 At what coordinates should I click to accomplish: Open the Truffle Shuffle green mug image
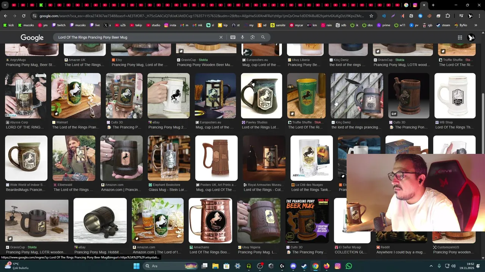point(306,96)
